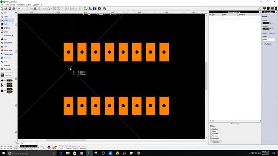Set C2 as the active layer
Screen dimensions: 278x156
(28, 149)
